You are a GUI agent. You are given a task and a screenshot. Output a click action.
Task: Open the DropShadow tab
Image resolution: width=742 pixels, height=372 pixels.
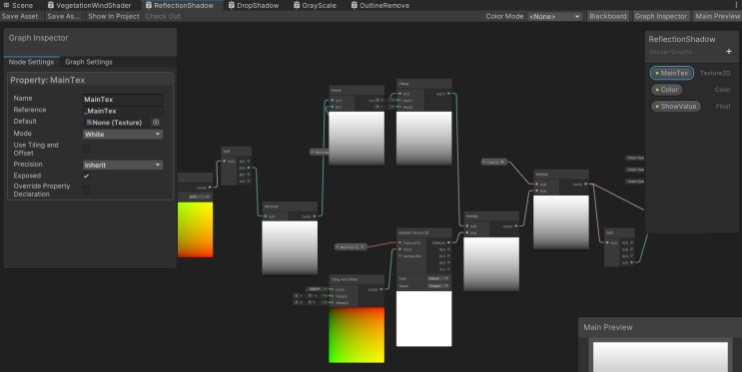pyautogui.click(x=254, y=5)
